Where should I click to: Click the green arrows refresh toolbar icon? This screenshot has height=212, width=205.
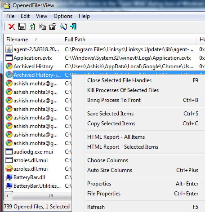32,27
